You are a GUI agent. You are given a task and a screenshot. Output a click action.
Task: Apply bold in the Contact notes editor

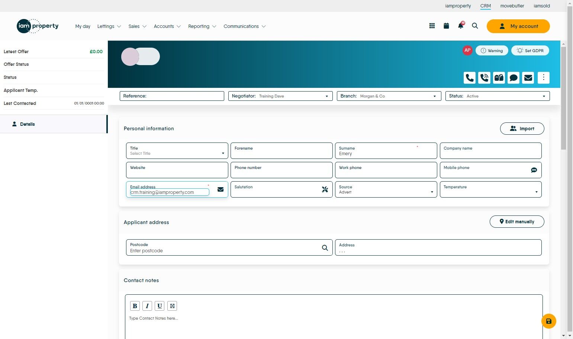click(x=135, y=306)
